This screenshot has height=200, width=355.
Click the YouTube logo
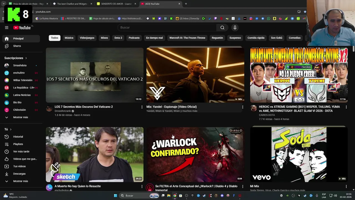tap(22, 27)
